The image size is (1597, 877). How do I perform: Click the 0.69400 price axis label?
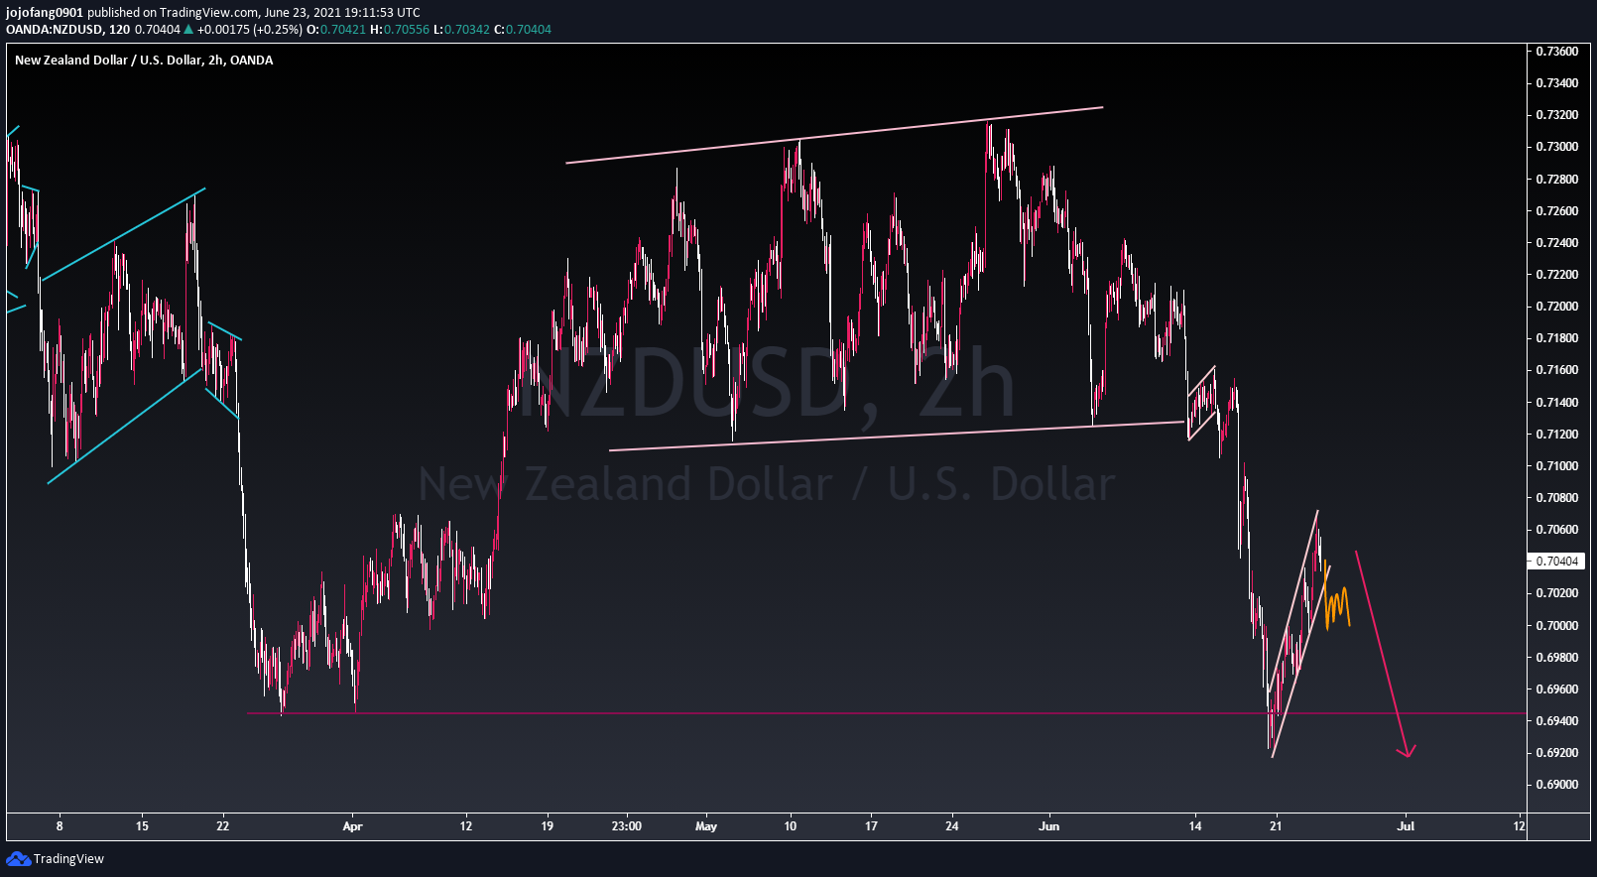pyautogui.click(x=1557, y=721)
